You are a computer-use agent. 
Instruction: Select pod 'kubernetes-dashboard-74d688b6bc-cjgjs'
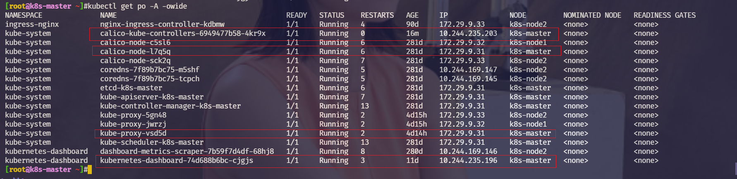pyautogui.click(x=177, y=160)
